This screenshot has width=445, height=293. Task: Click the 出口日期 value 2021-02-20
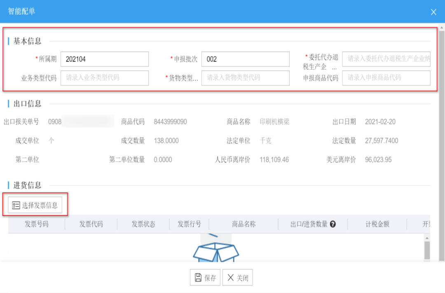380,122
